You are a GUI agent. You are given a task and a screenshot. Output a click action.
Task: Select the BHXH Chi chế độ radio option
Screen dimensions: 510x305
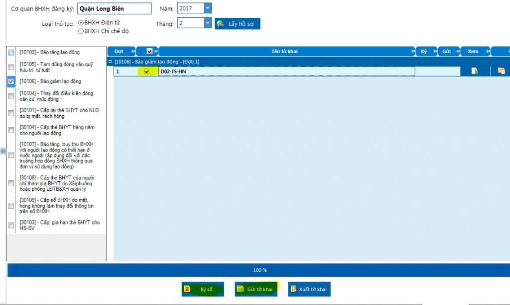pyautogui.click(x=81, y=31)
